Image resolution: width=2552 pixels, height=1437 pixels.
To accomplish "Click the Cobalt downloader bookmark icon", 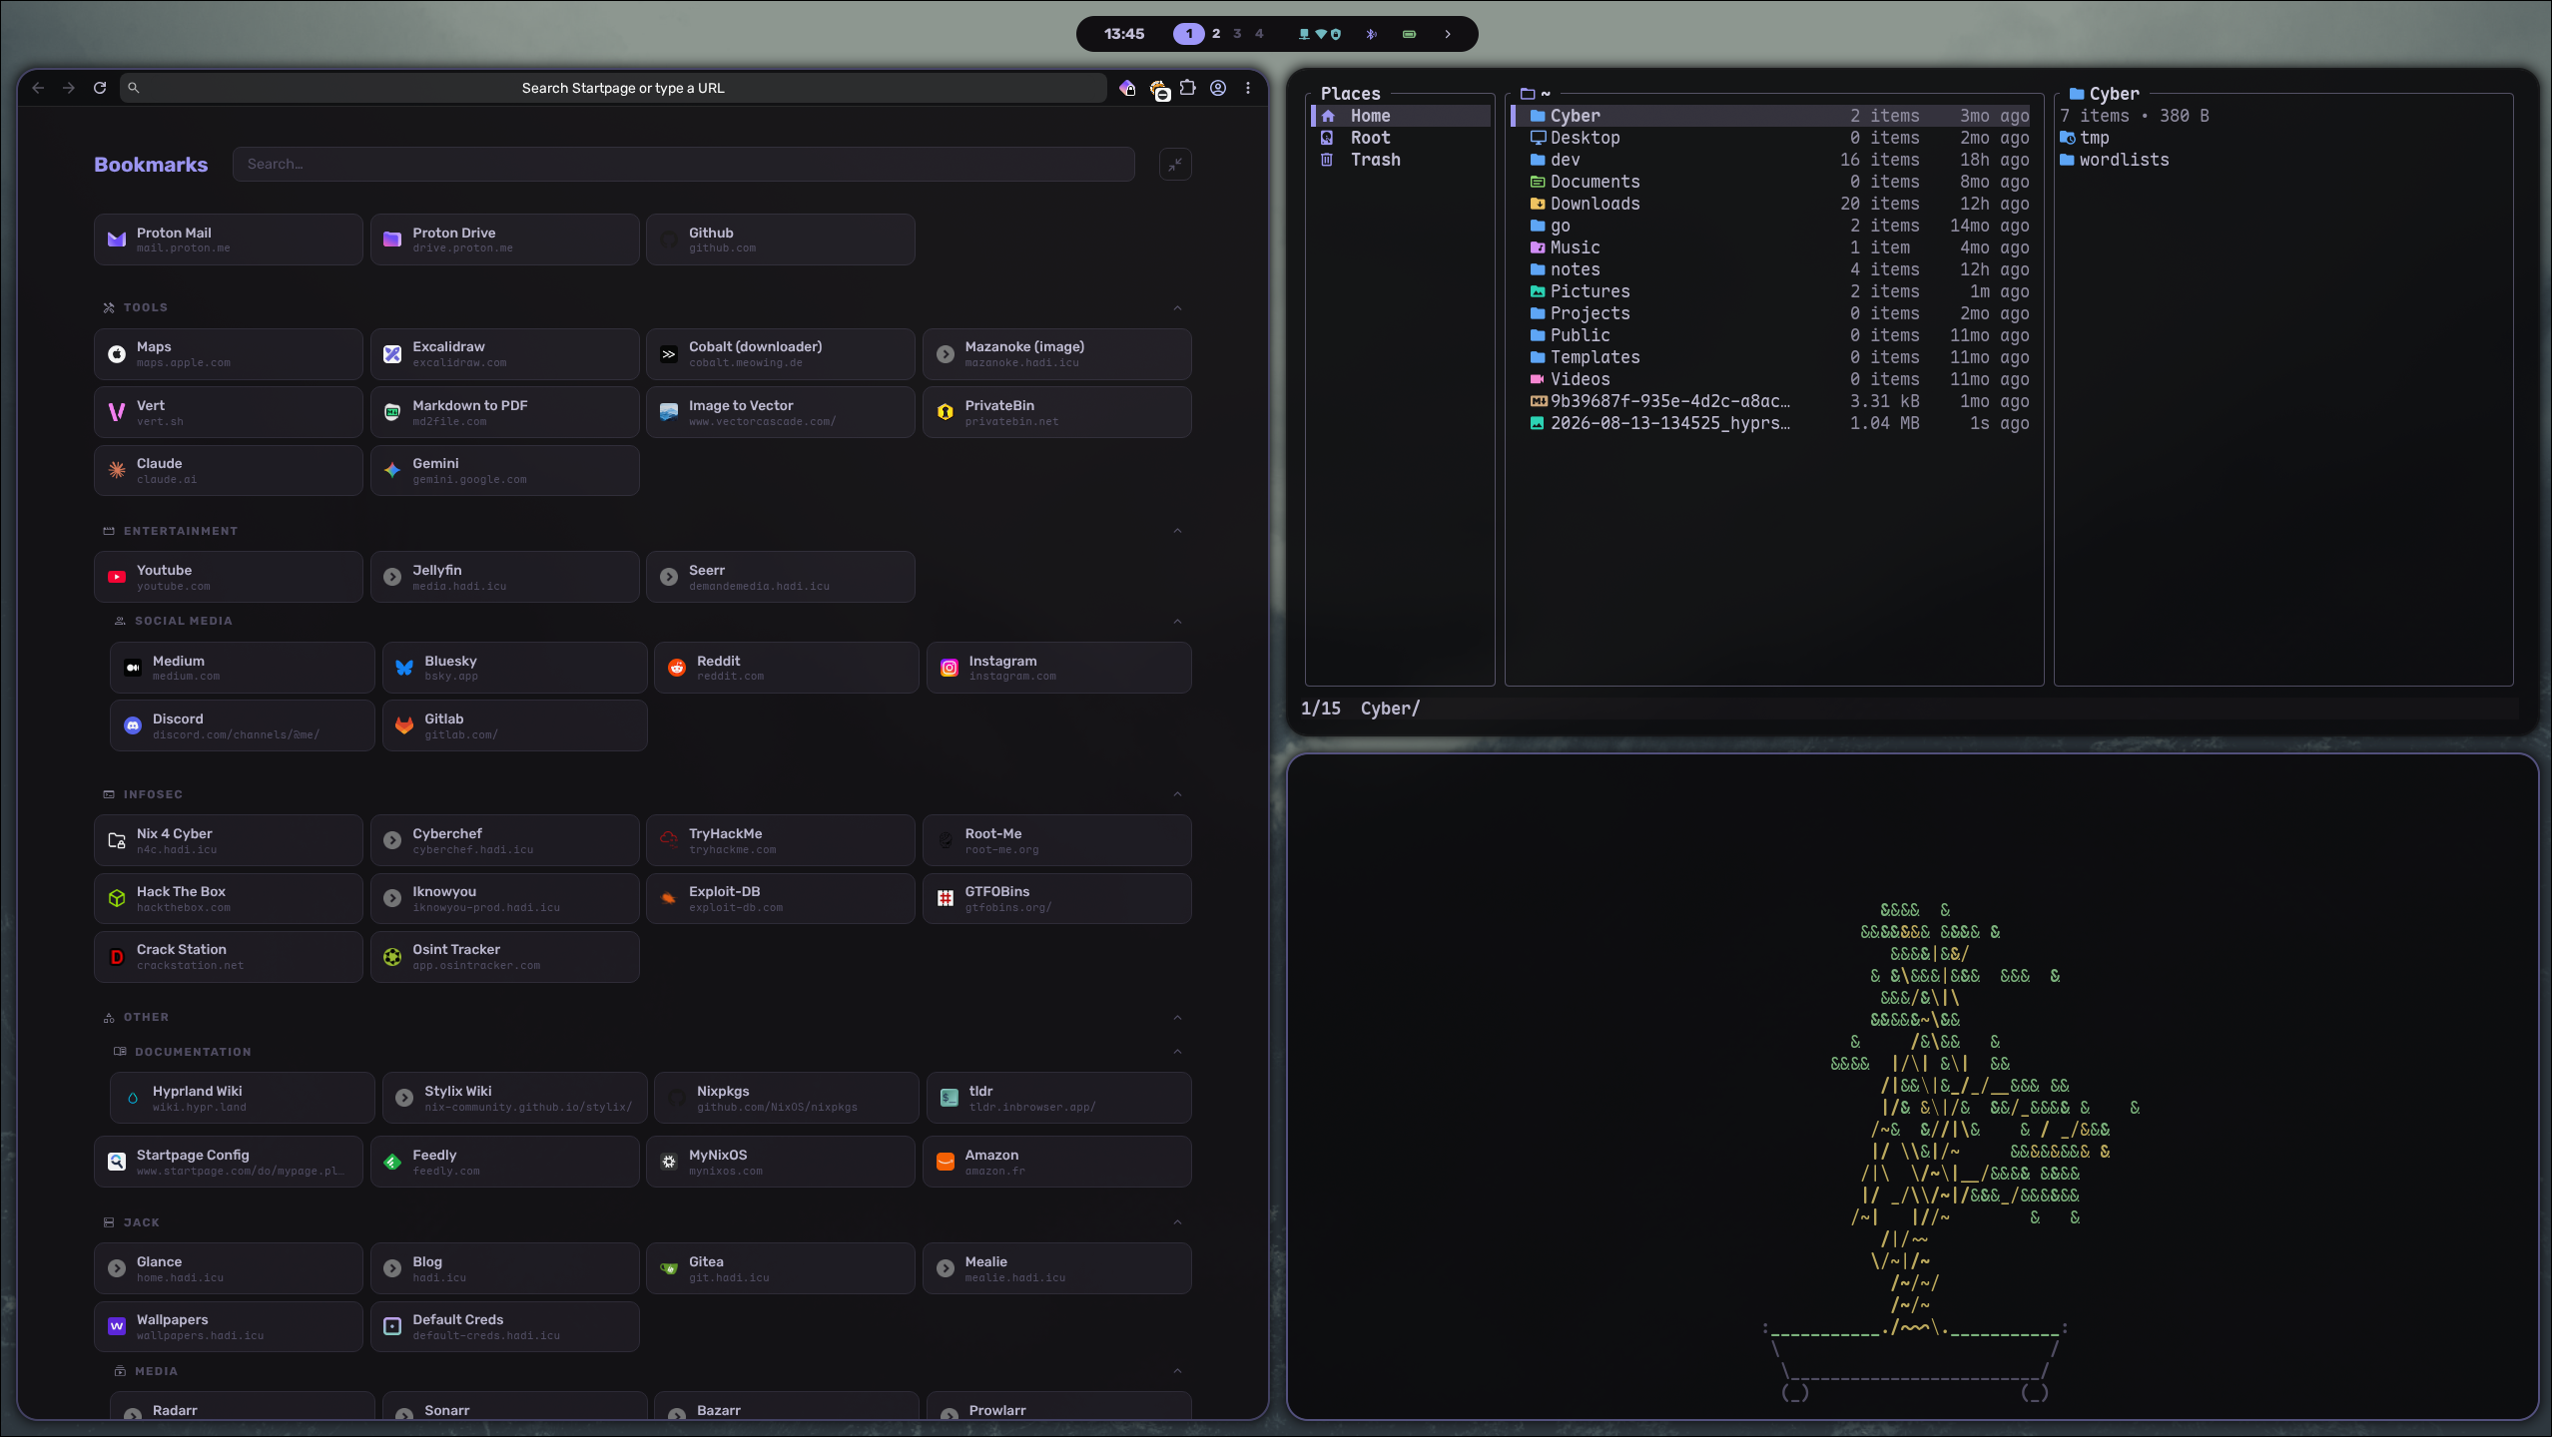I will click(x=669, y=354).
